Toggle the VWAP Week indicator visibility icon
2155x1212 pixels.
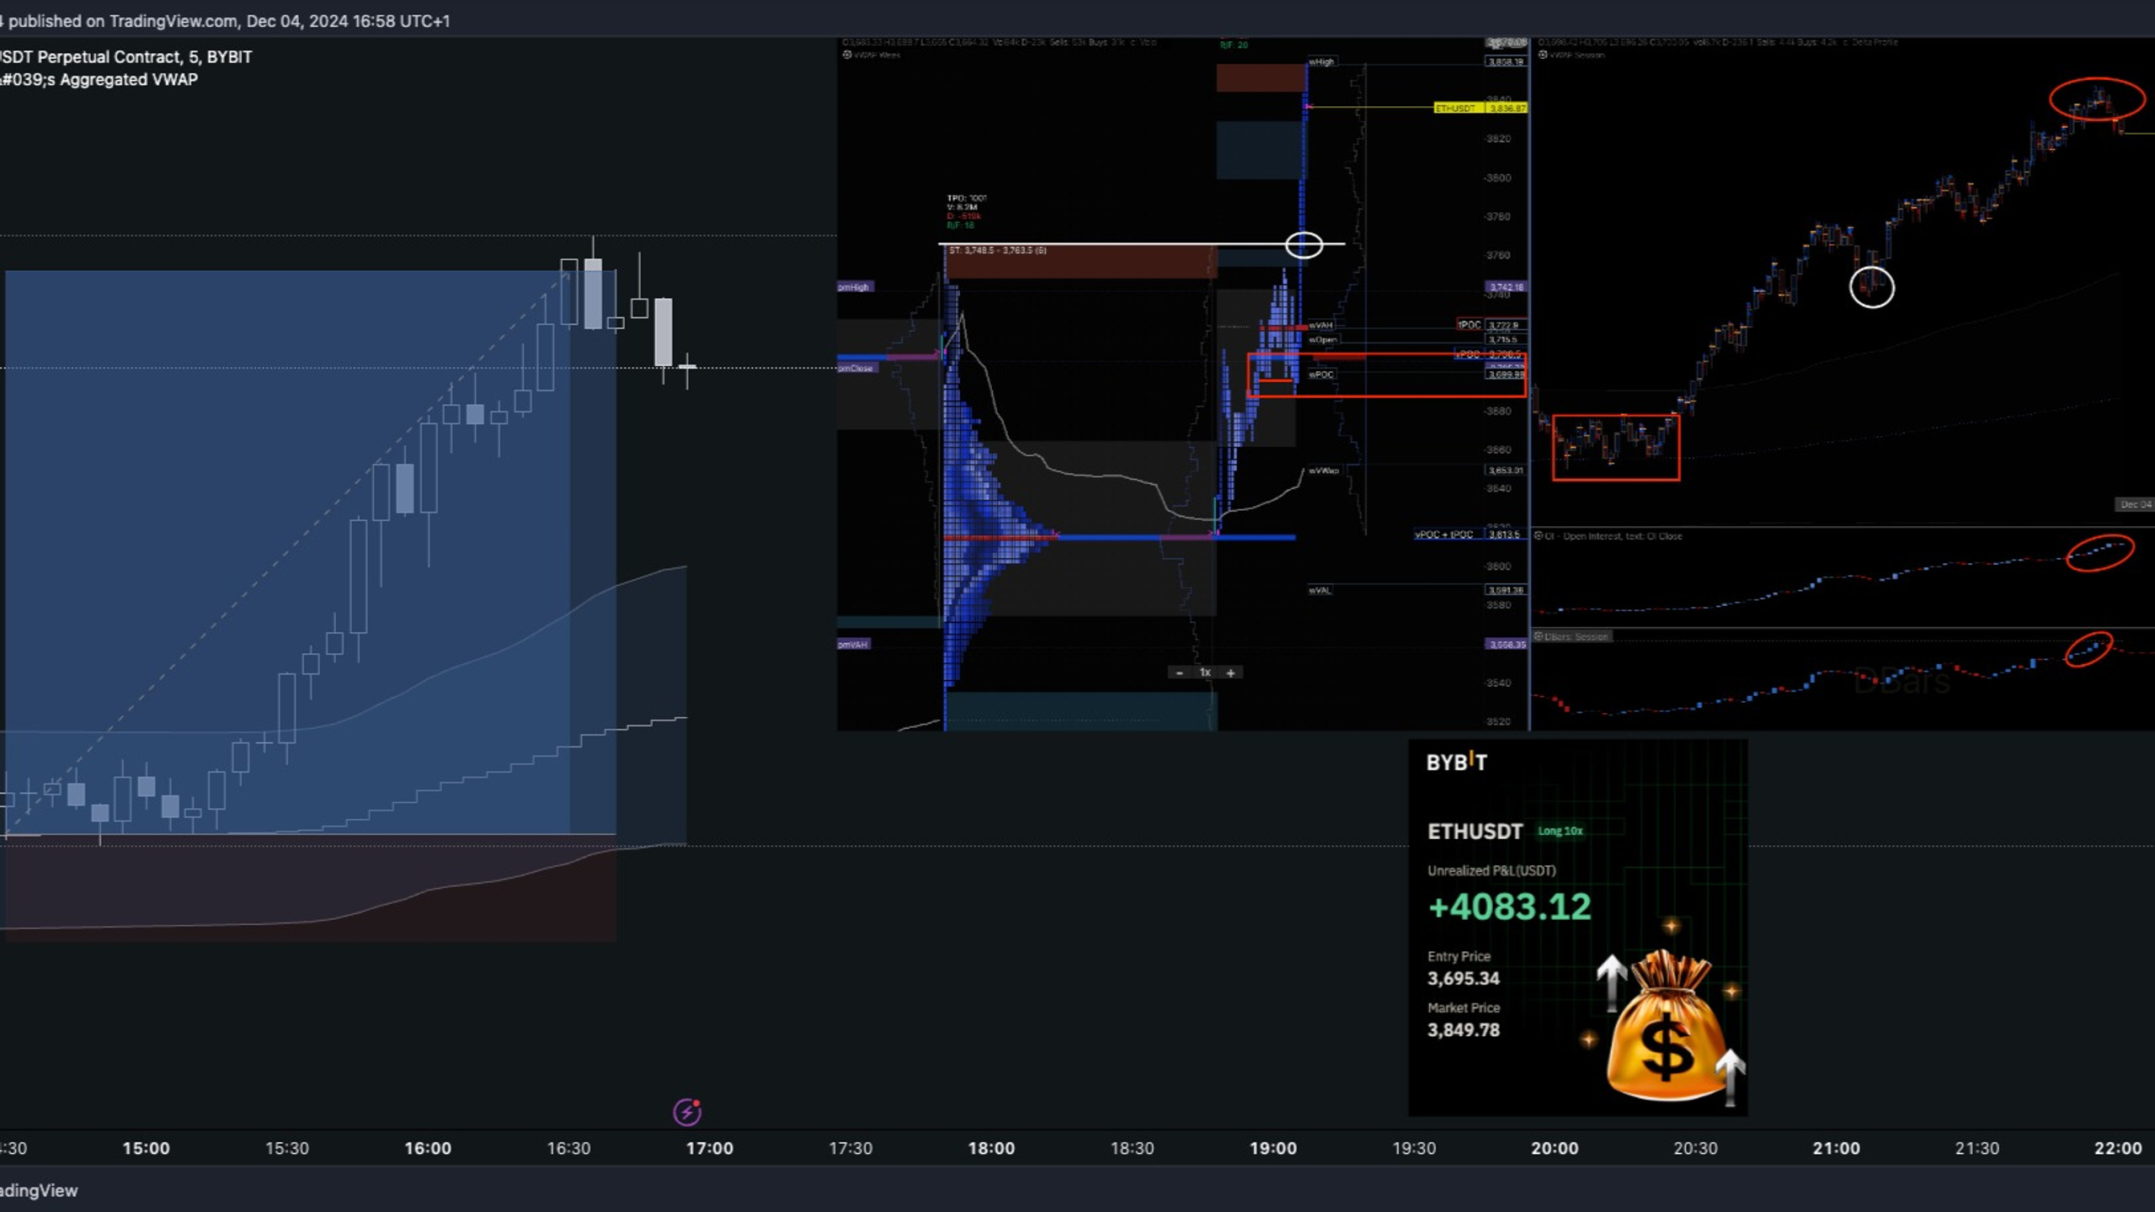coord(846,55)
